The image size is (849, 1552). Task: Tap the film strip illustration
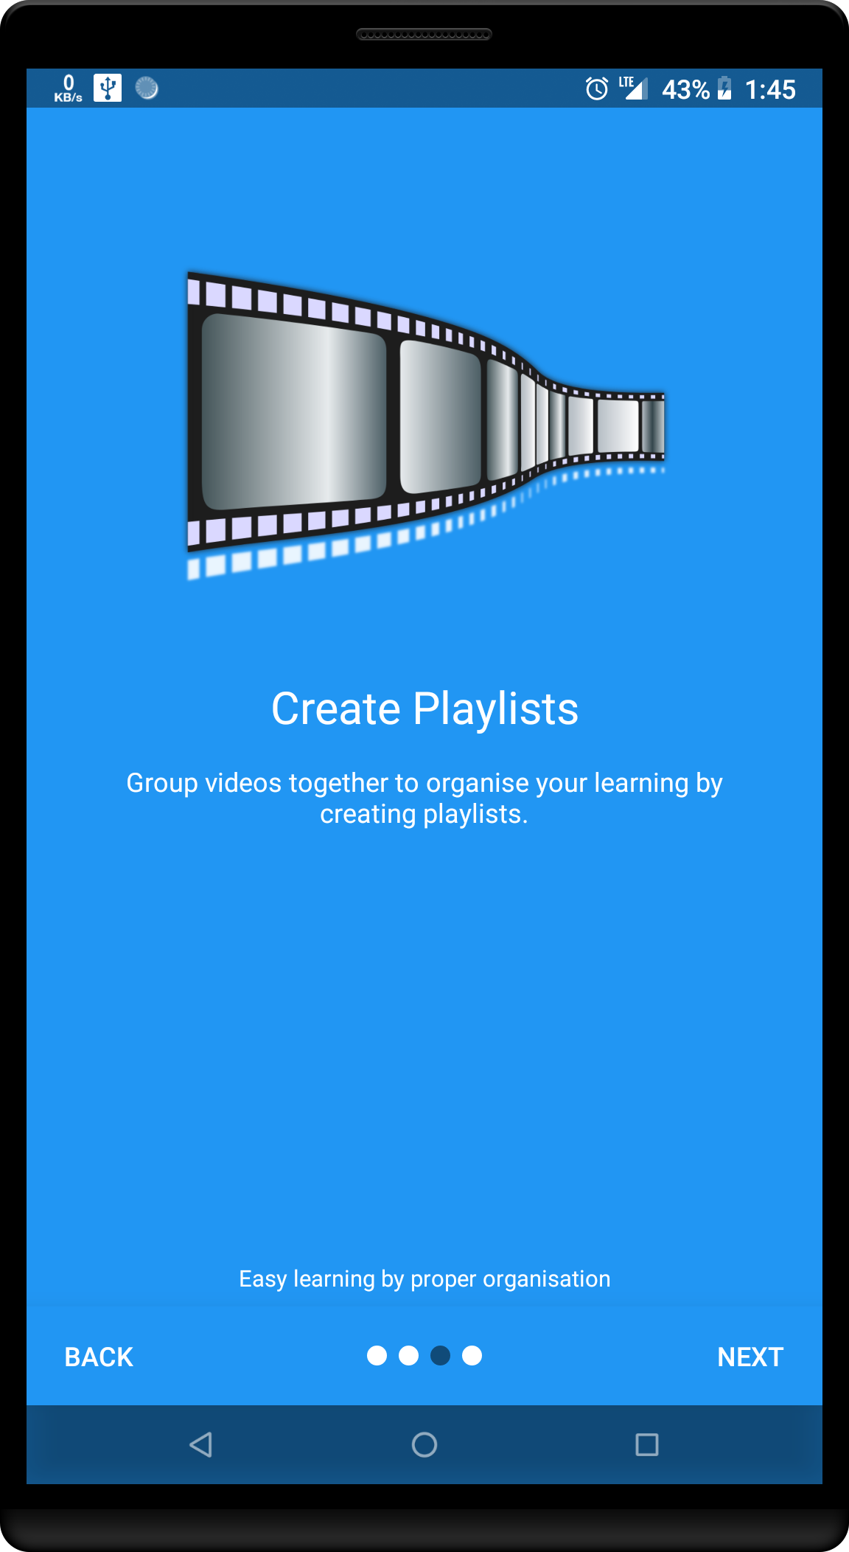[x=425, y=425]
